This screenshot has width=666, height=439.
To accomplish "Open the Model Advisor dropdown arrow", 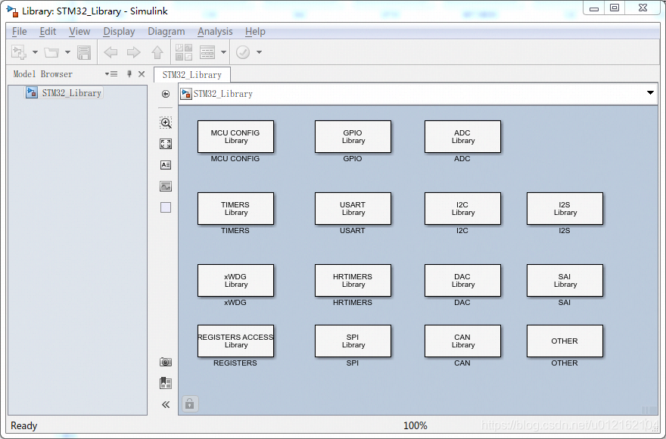I will coord(259,52).
